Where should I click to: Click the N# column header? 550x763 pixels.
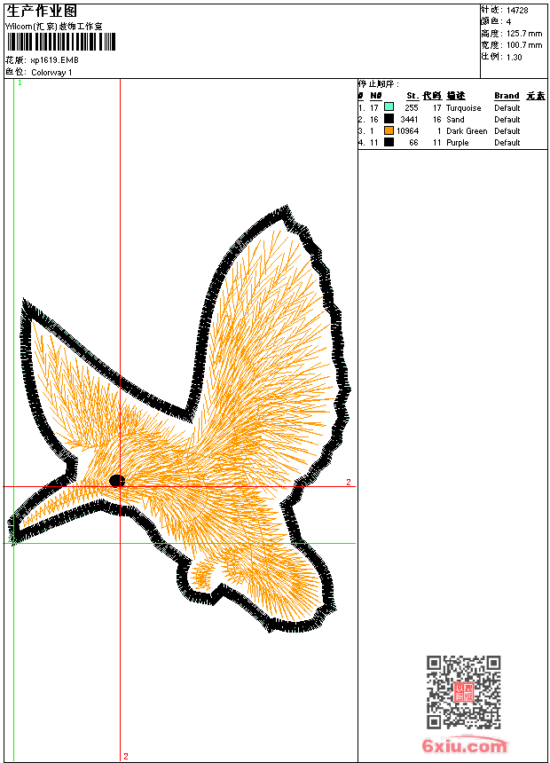[376, 96]
